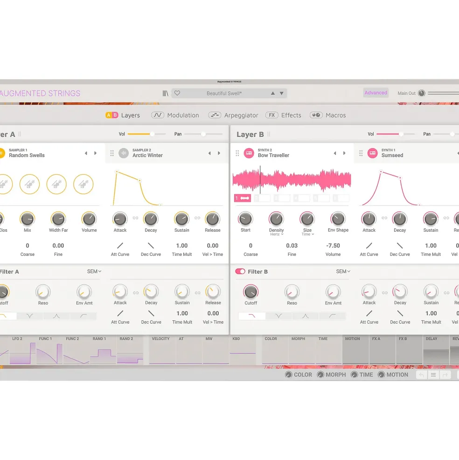Open Filter A SEM type dropdown

94,271
